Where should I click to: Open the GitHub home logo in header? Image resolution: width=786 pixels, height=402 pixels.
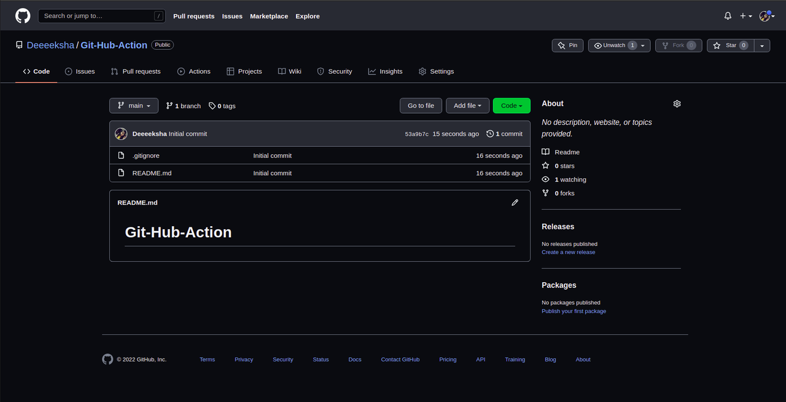23,16
